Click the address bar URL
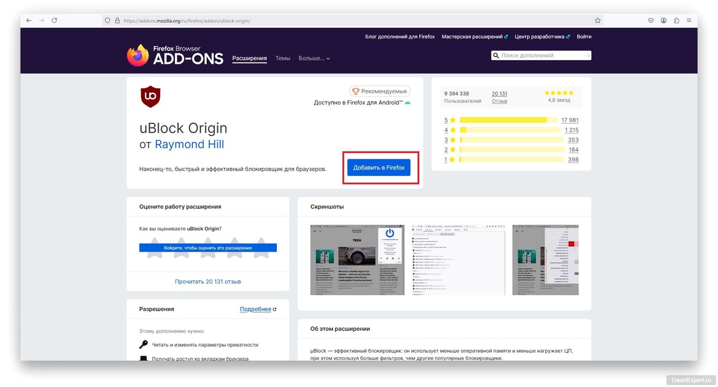Viewport: 718px width, 387px height. pos(187,21)
